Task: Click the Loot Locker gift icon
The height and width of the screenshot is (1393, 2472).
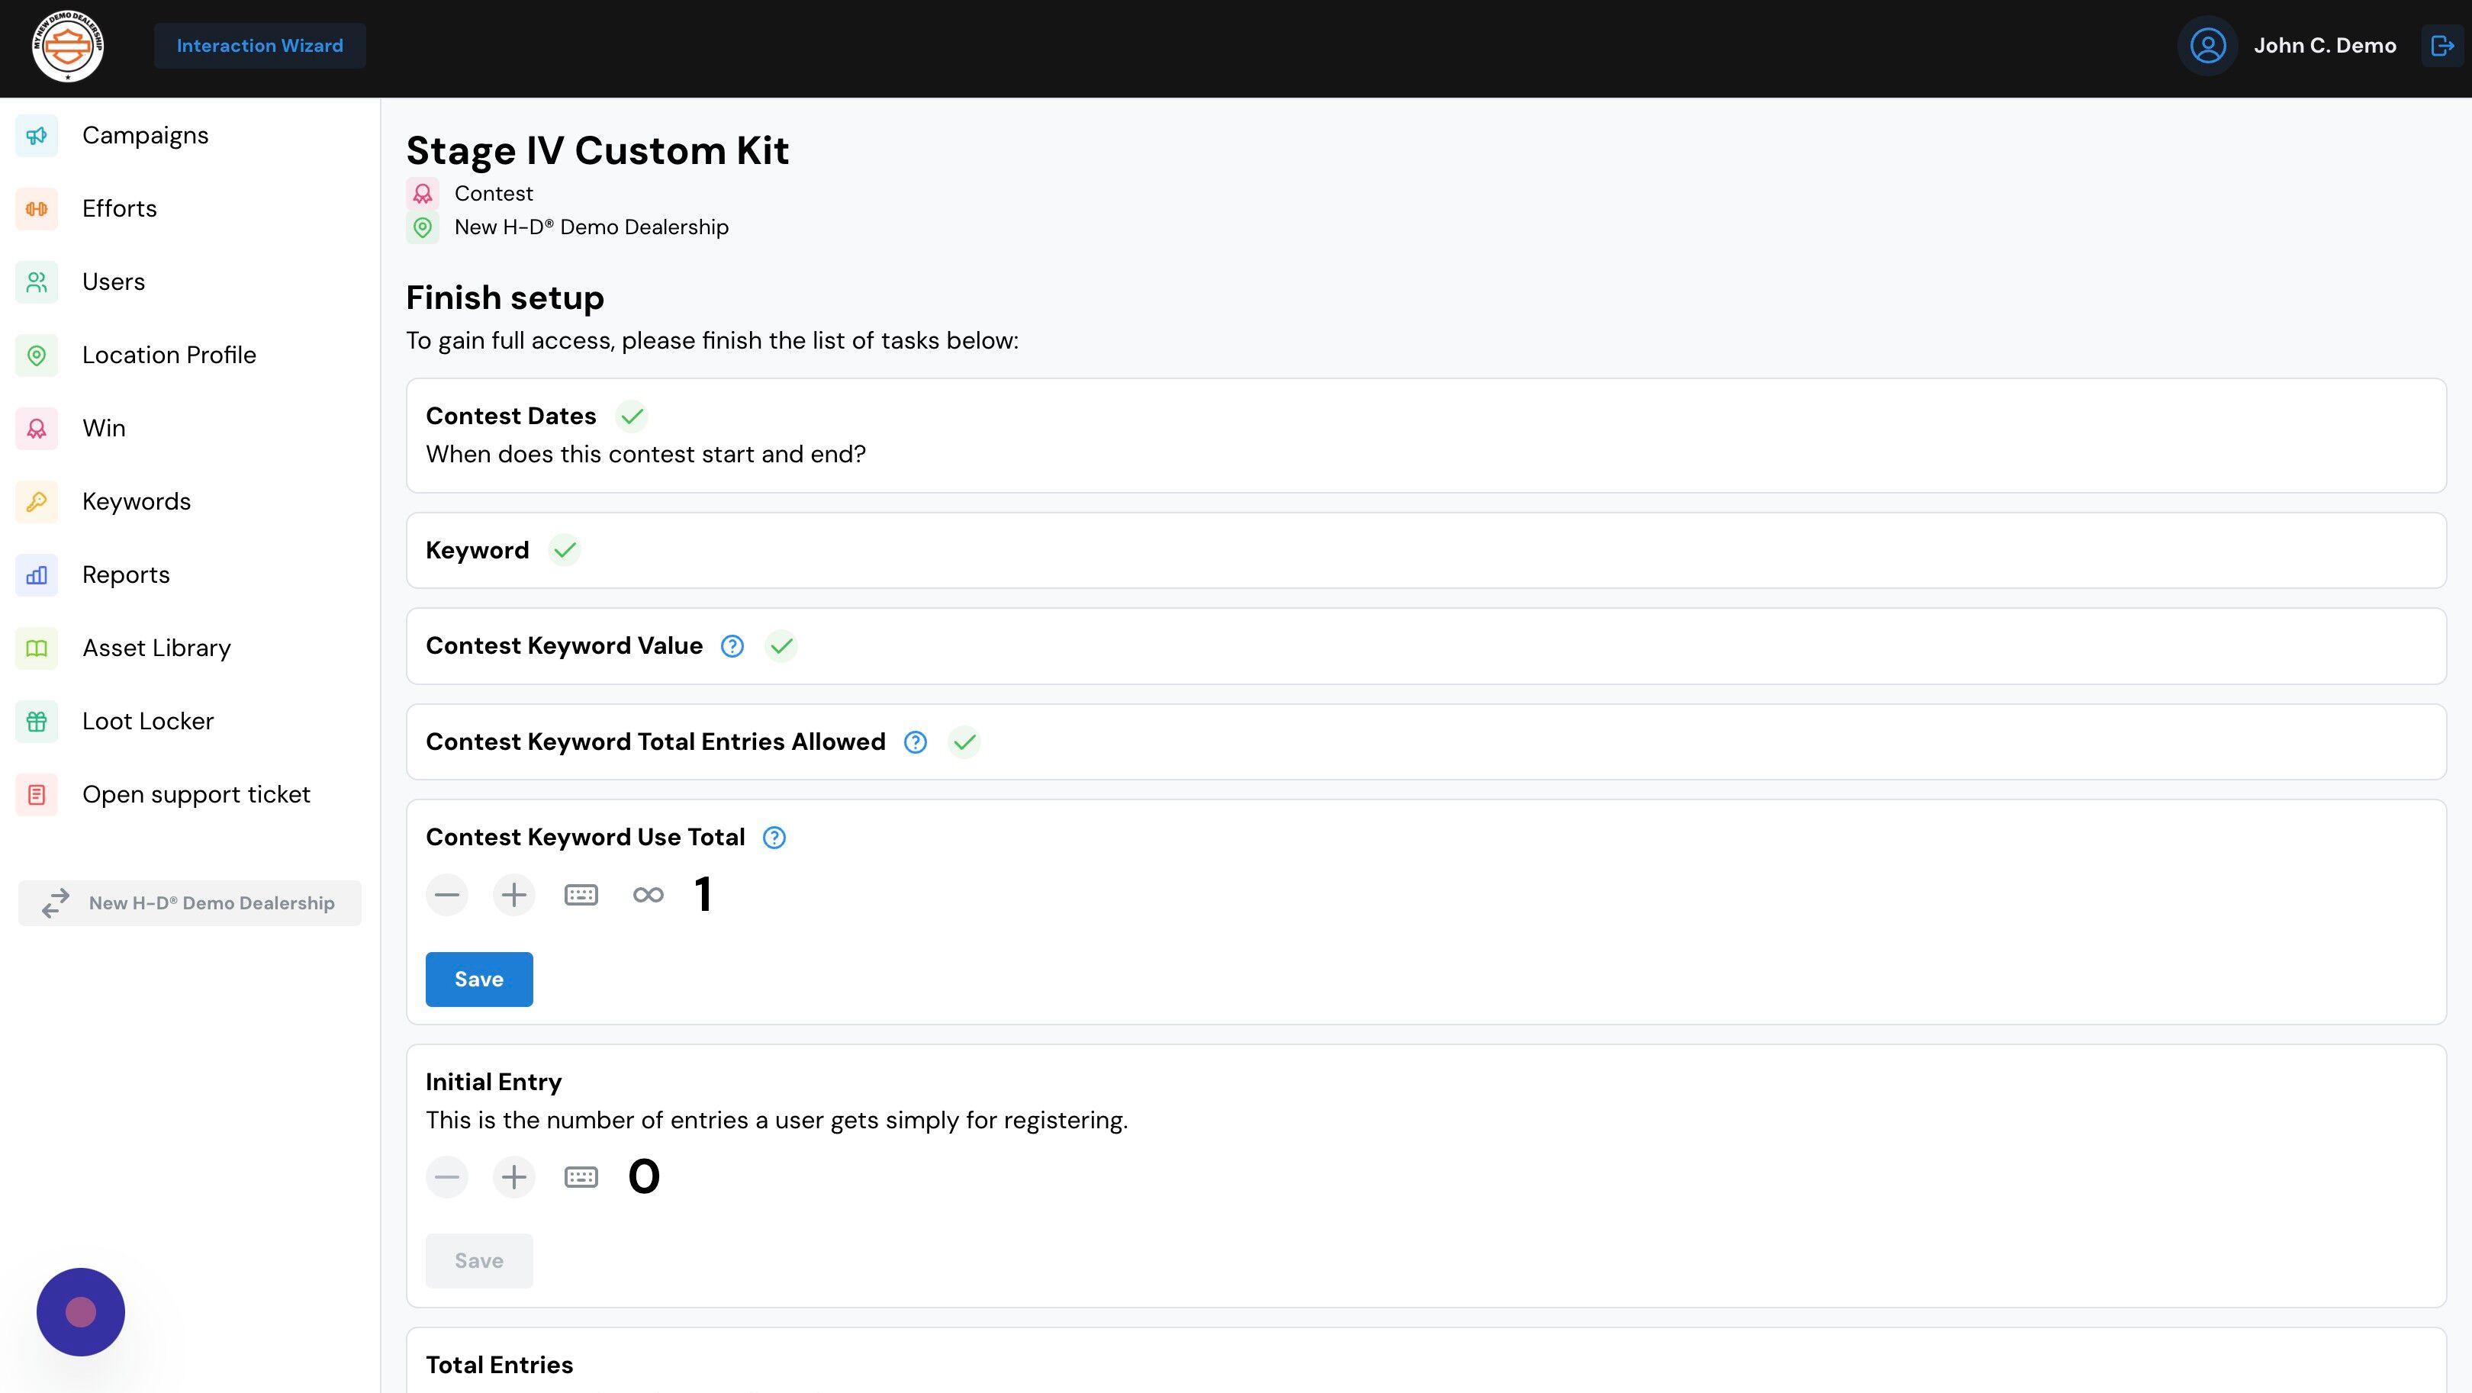Action: (37, 720)
